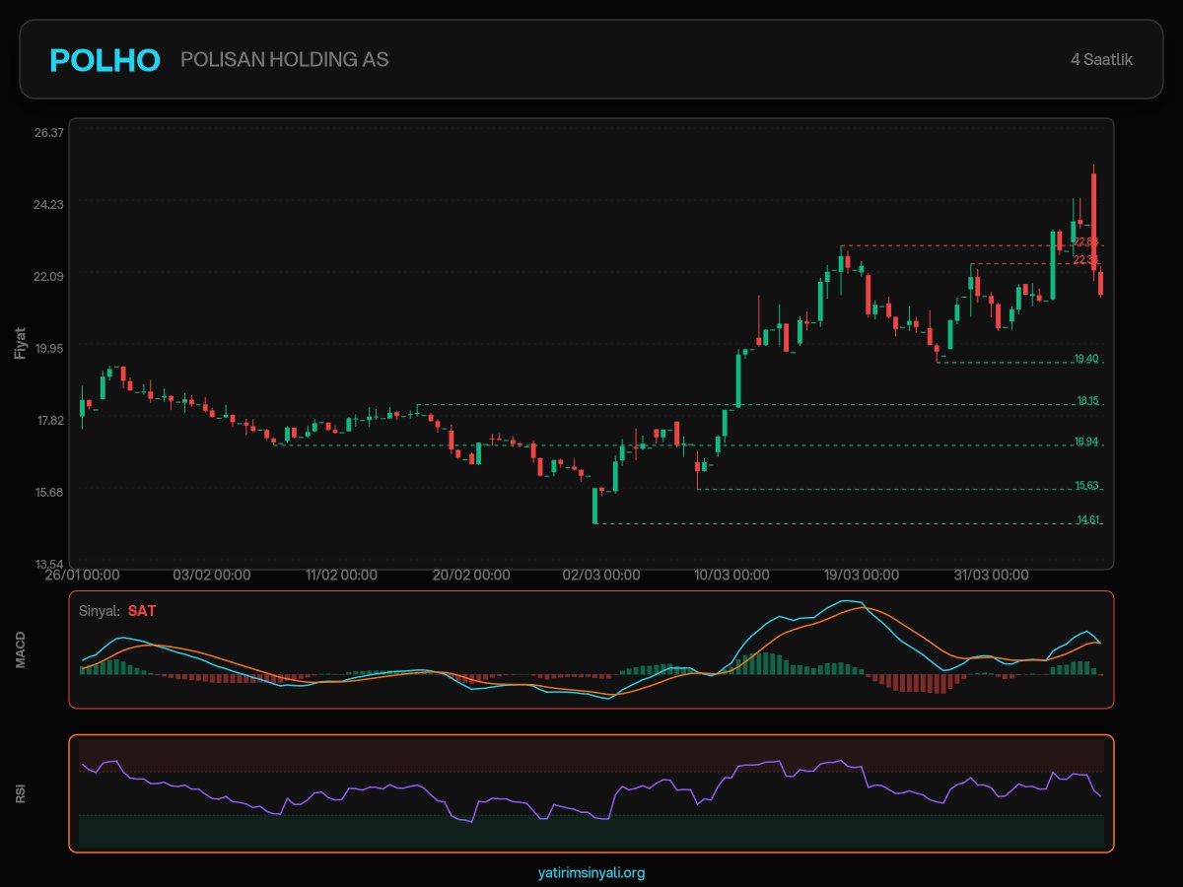1183x887 pixels.
Task: Click the 19.40 support level label
Action: coord(1086,359)
